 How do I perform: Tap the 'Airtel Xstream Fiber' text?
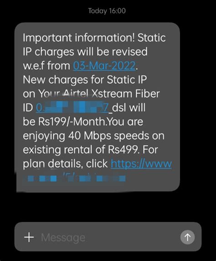pyautogui.click(x=111, y=94)
